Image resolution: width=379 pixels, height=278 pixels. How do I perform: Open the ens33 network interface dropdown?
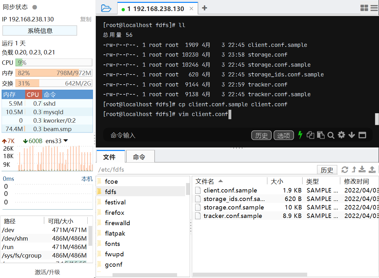coord(57,141)
